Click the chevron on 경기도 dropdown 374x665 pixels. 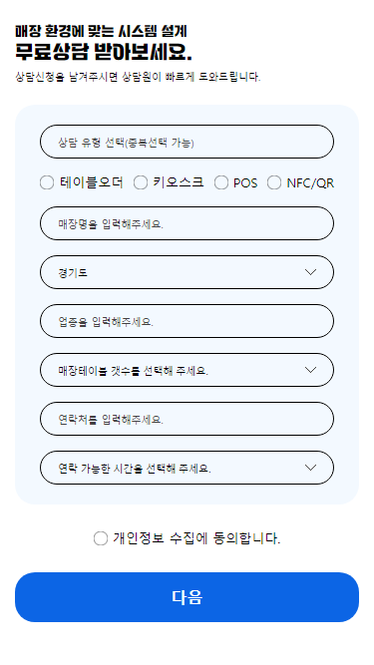(311, 272)
